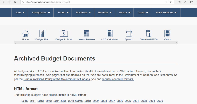
Task: Click the browser forward arrow
Action: pos(3,2)
